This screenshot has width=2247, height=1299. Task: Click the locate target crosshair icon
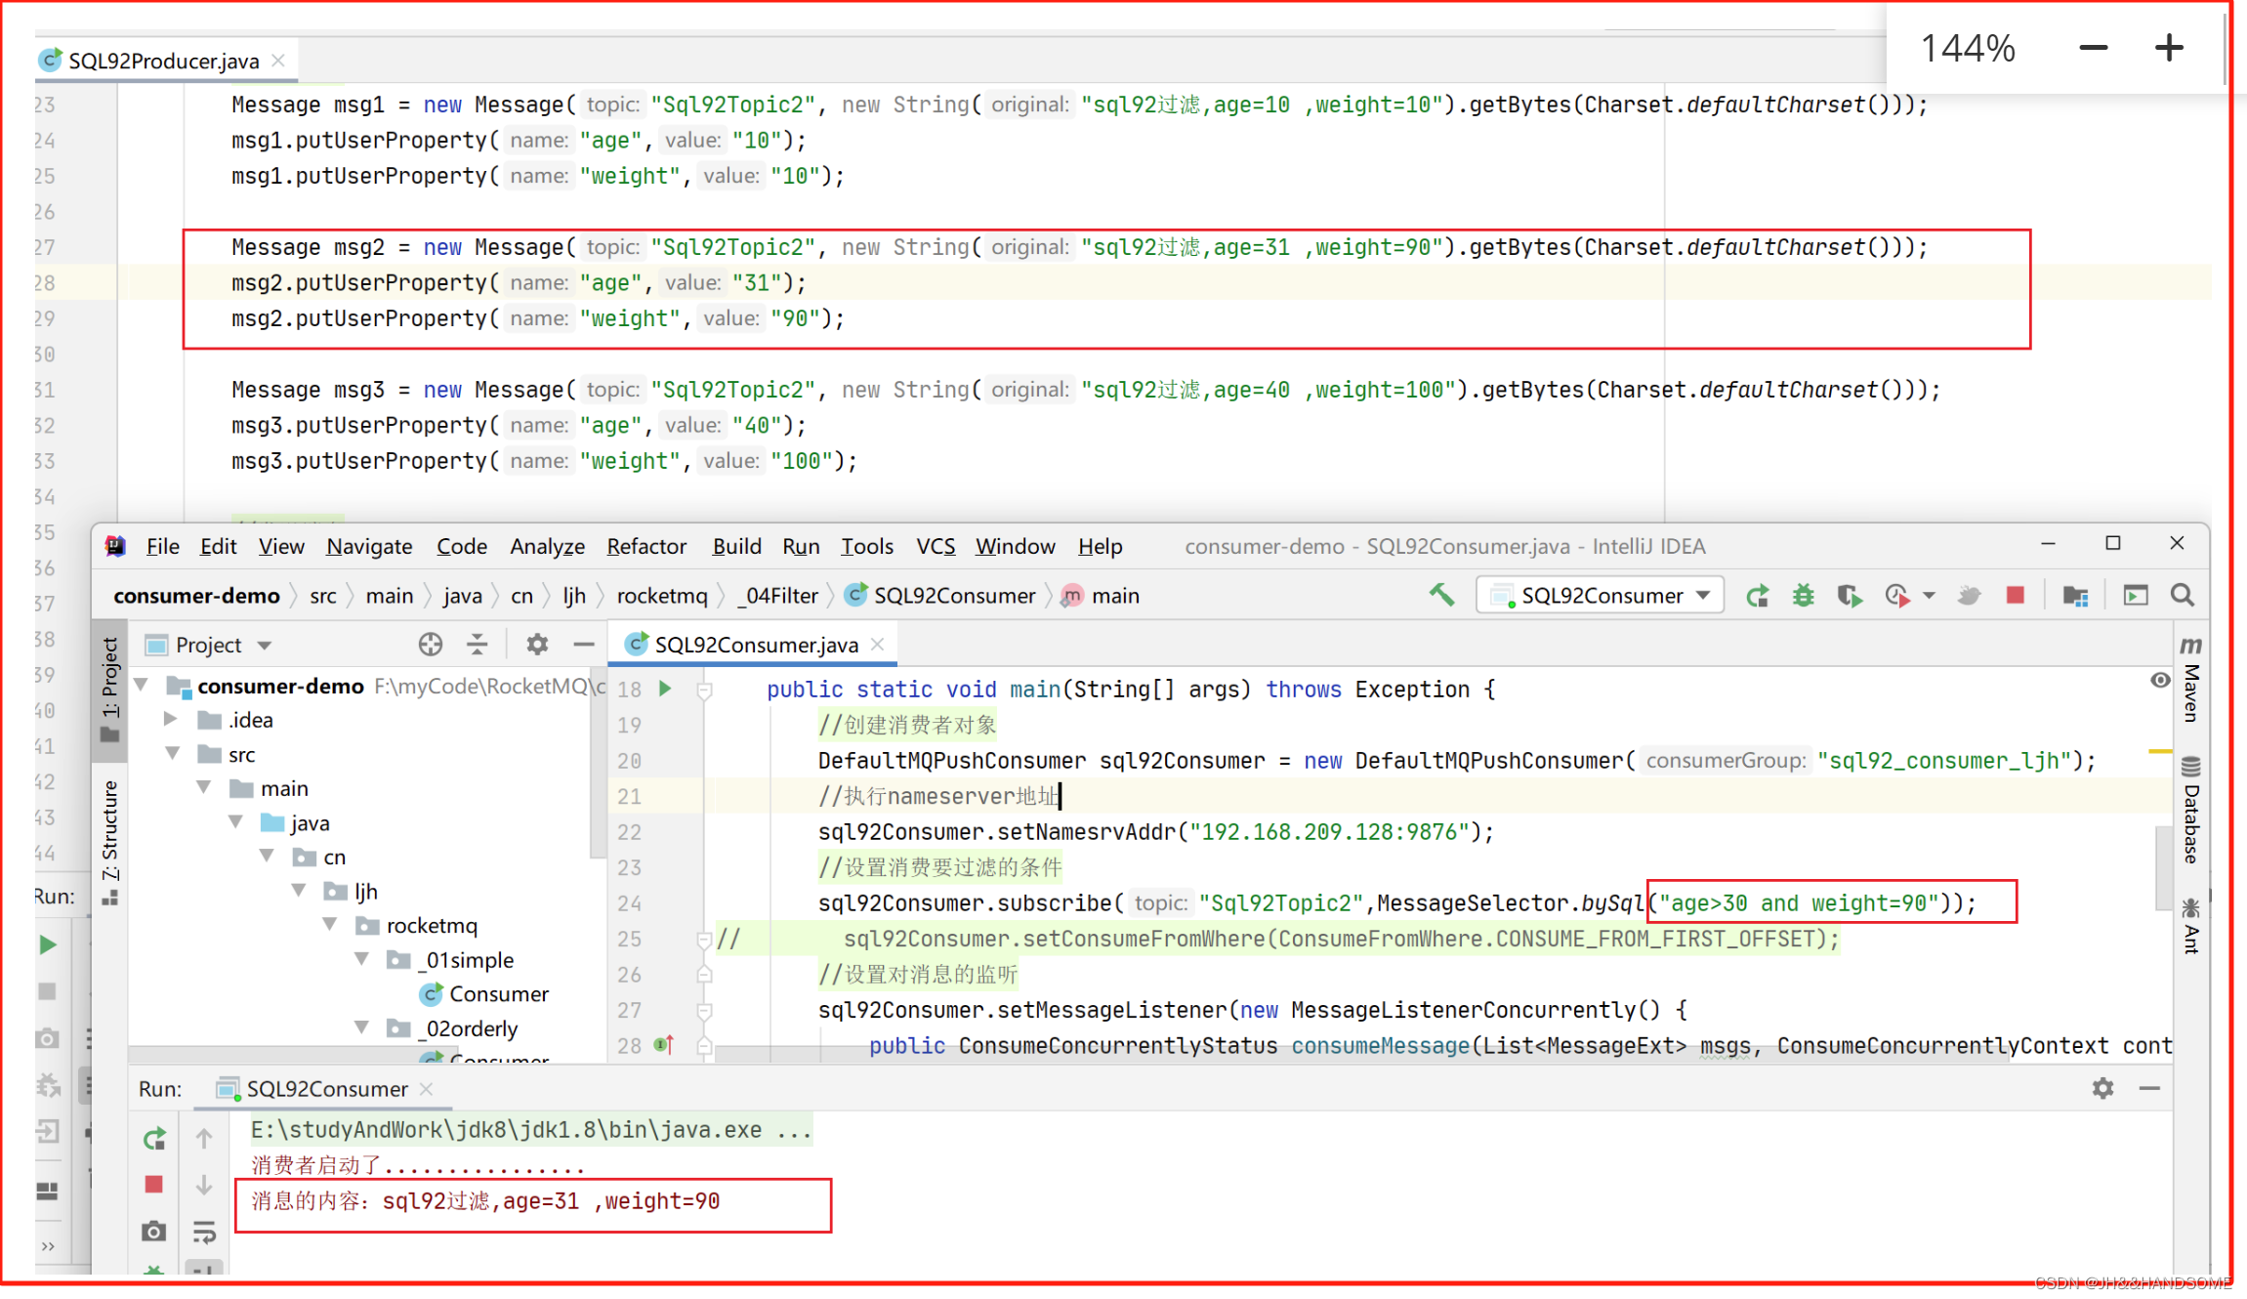(431, 644)
